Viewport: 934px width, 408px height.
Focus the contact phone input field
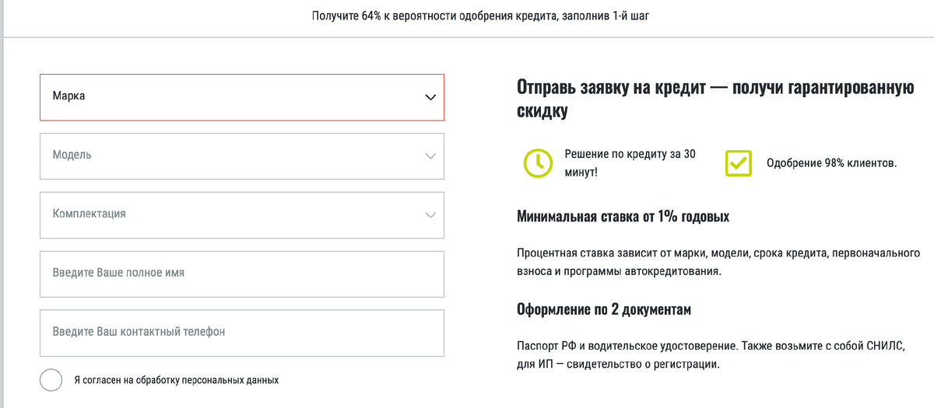pos(242,333)
